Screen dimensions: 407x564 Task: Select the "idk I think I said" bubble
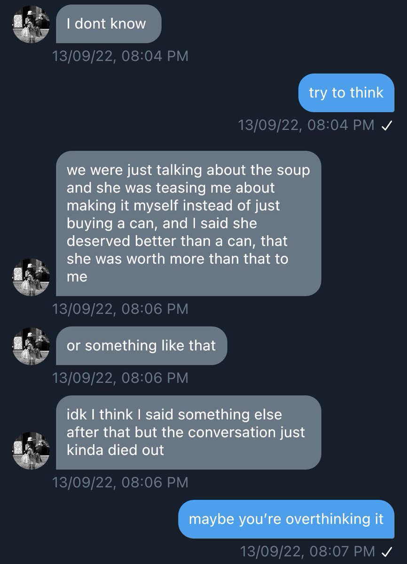pos(188,432)
